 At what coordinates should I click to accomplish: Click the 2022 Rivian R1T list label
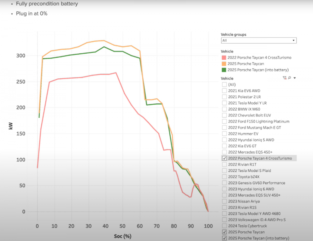242,165
